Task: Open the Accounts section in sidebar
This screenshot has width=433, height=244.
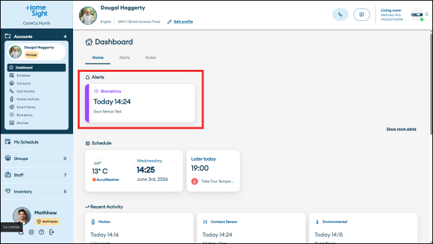Action: point(37,36)
